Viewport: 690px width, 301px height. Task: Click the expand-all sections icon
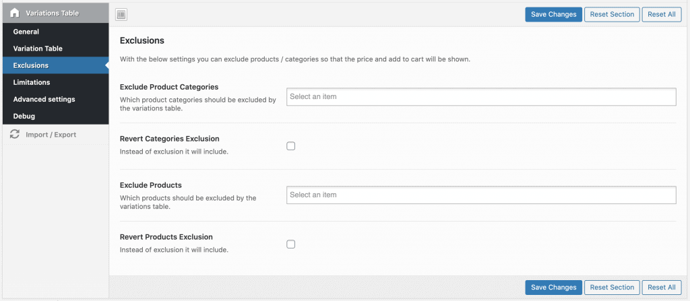(121, 15)
